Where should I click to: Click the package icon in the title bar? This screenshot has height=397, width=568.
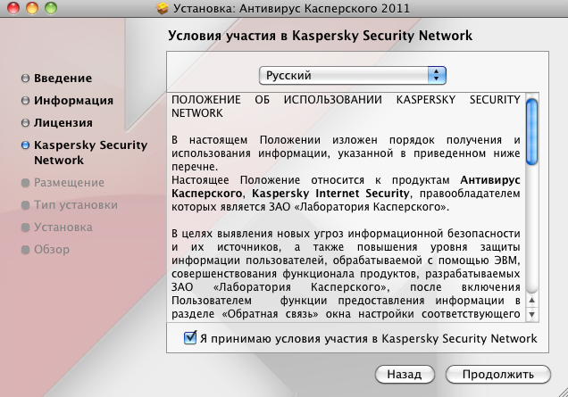[163, 8]
